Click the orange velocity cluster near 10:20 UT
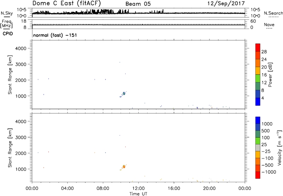This screenshot has width=283, height=196. (x=124, y=167)
